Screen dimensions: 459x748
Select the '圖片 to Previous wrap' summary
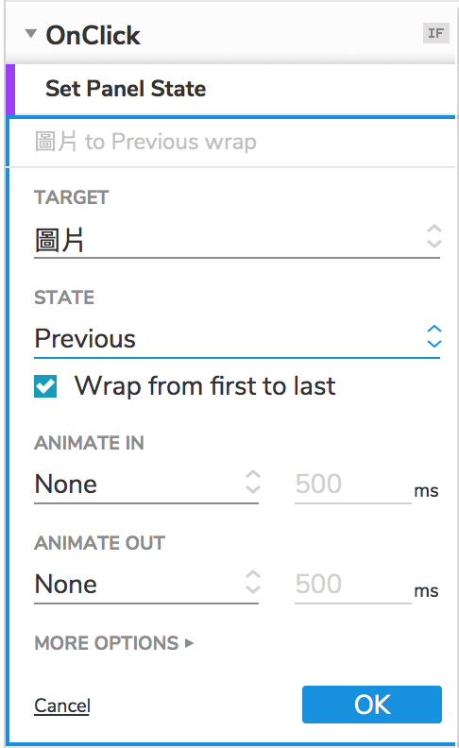click(x=145, y=142)
